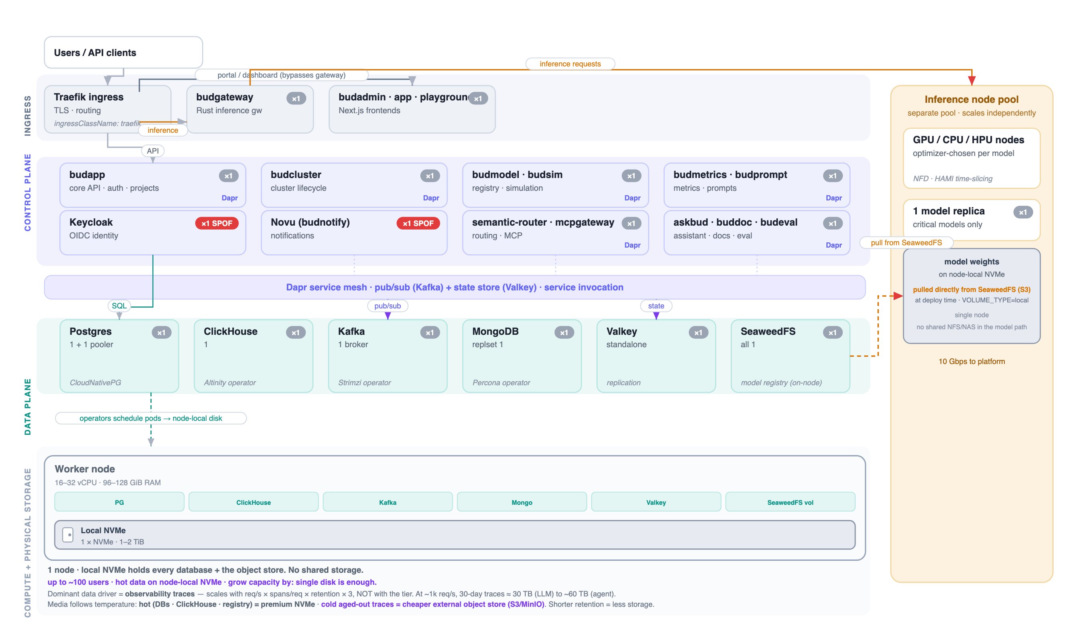This screenshot has width=1088, height=640.
Task: Click pulled directly from SeaweedFS (S3) text
Action: coord(972,289)
